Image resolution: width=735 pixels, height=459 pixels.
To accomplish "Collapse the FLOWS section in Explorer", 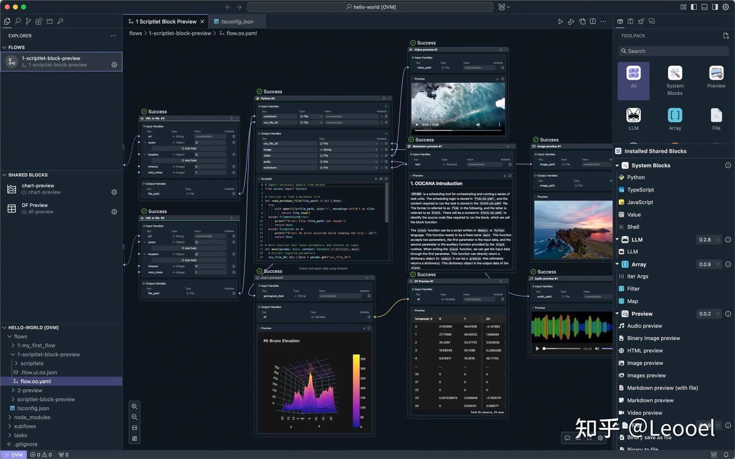I will (x=5, y=47).
